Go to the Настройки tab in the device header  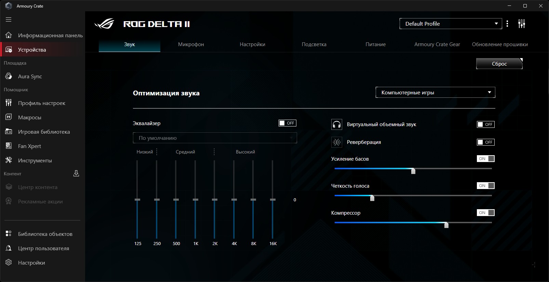253,44
